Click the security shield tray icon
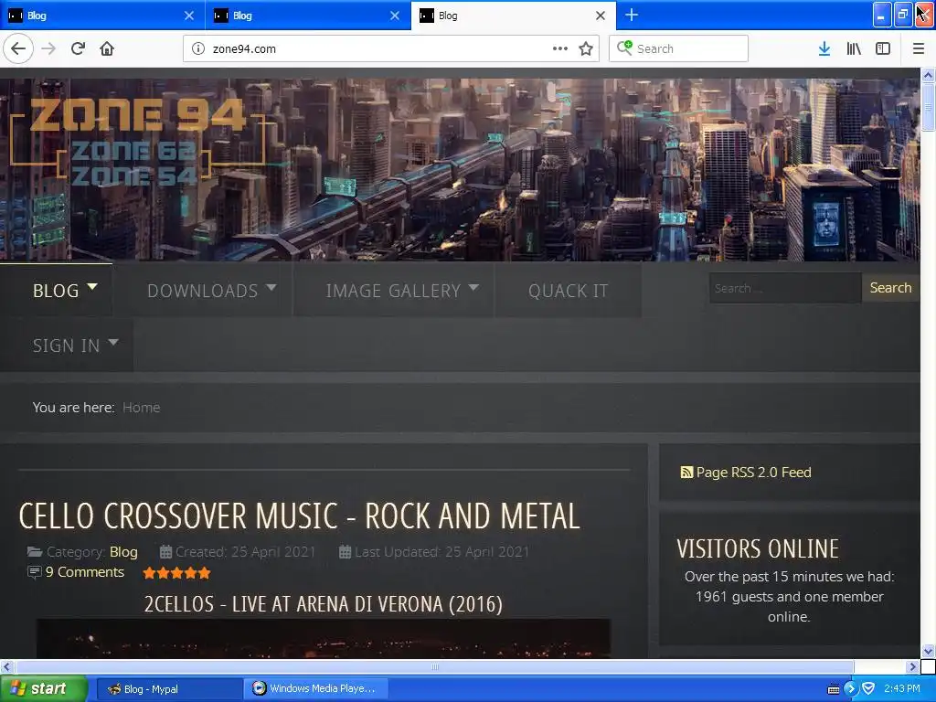This screenshot has width=936, height=702. tap(868, 688)
